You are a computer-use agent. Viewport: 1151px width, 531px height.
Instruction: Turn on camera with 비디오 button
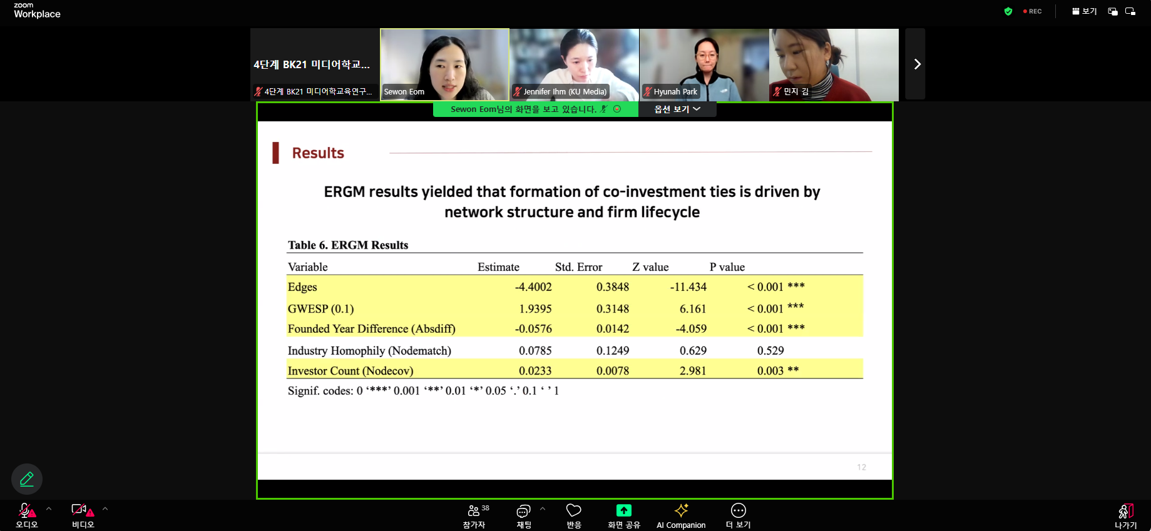82,515
